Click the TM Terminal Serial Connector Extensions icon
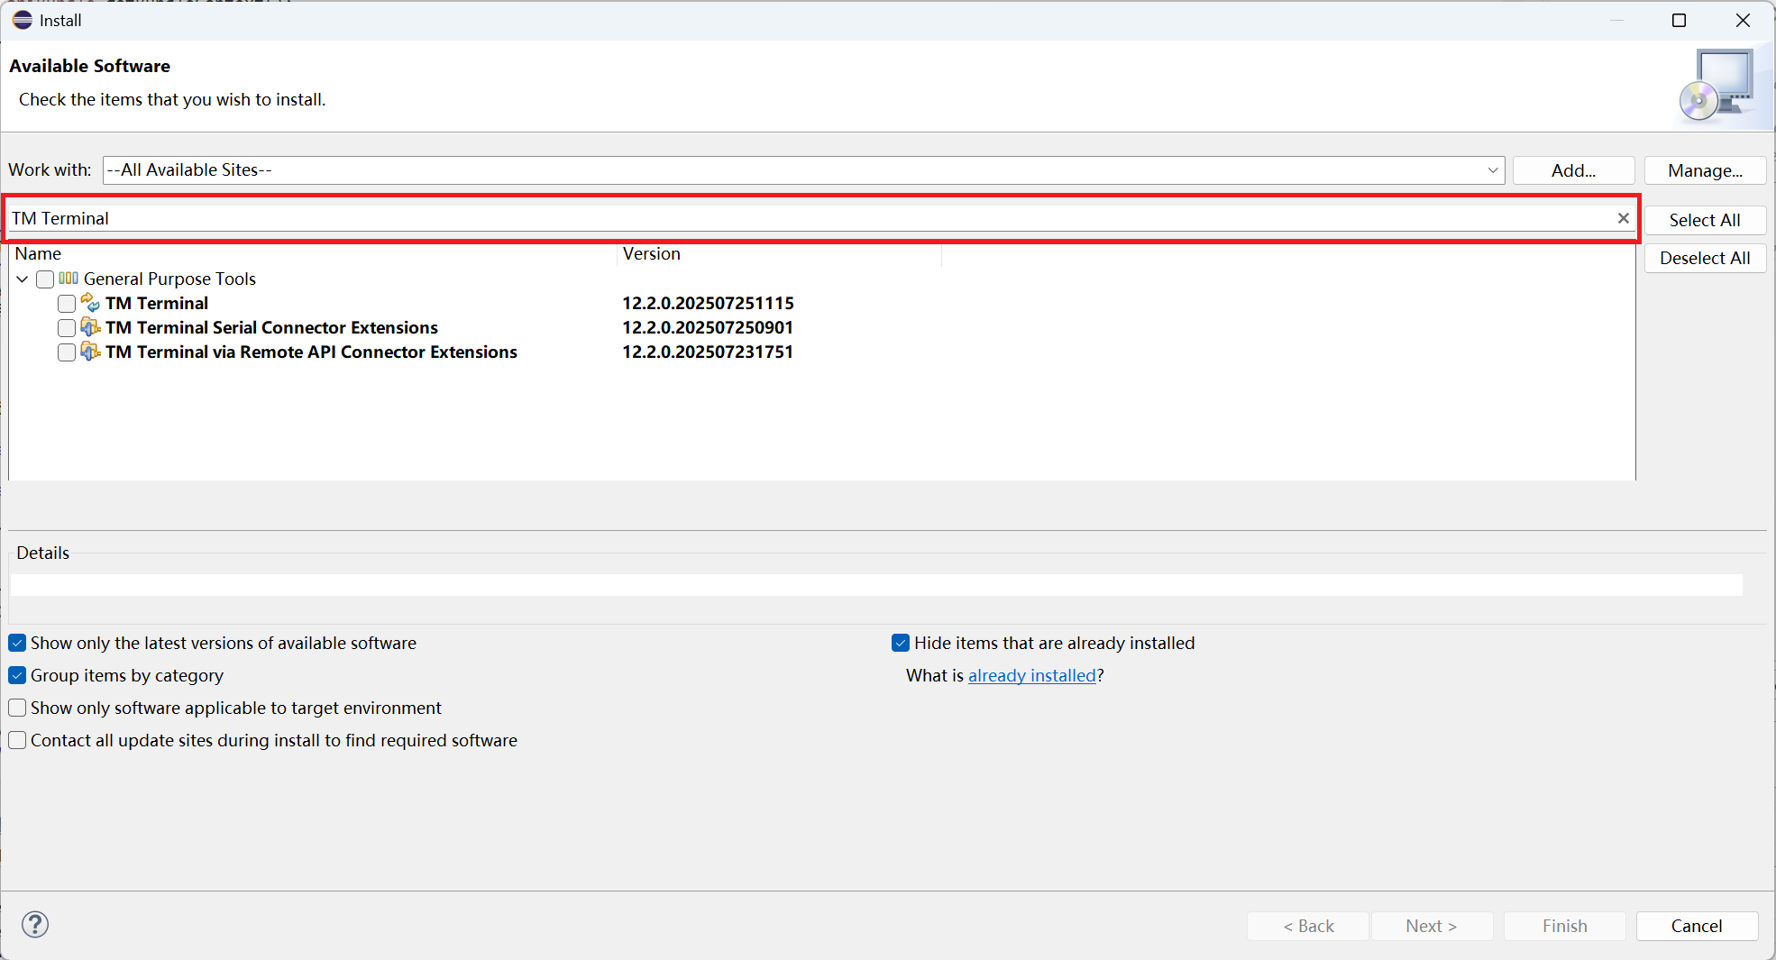 click(90, 327)
